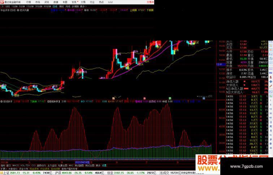Click the round icon beside sub-chart indicator name

[x=1, y=101]
